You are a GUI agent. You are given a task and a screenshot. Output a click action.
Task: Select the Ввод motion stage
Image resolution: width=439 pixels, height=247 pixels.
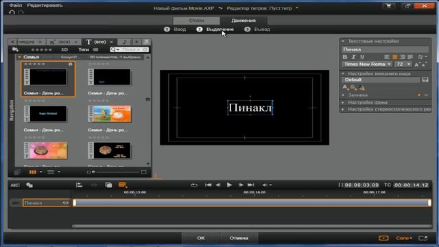(x=175, y=29)
